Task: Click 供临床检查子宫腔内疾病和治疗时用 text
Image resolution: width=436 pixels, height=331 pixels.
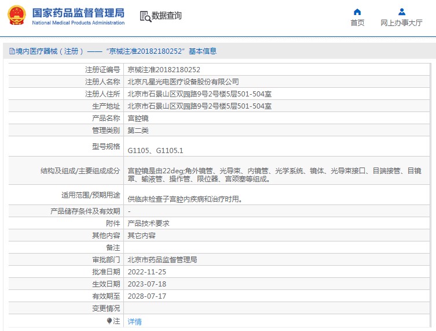Action: (x=185, y=199)
